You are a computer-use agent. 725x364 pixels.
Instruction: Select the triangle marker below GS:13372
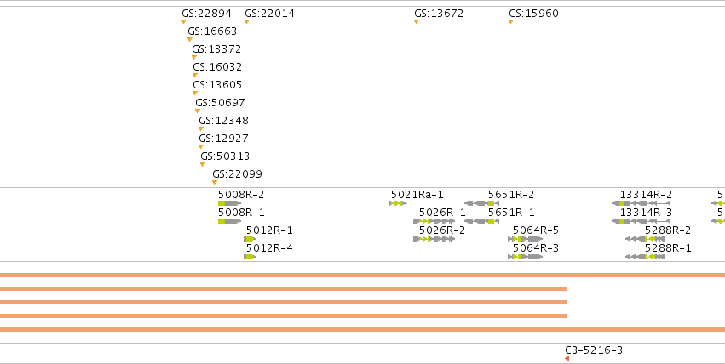[194, 58]
